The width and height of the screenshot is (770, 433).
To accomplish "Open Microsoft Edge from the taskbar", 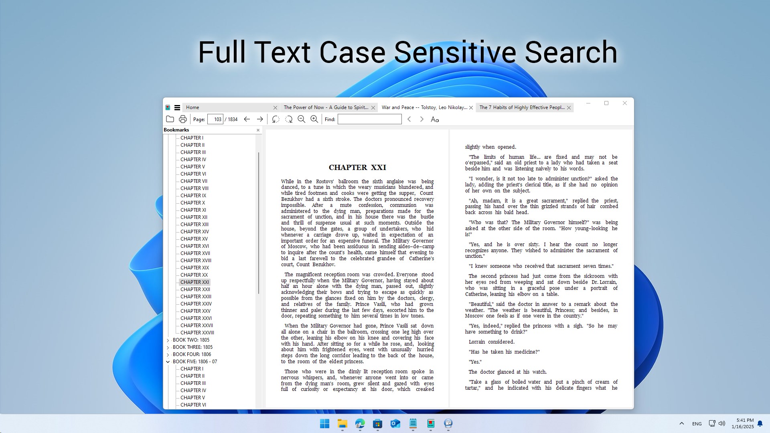I will 360,424.
